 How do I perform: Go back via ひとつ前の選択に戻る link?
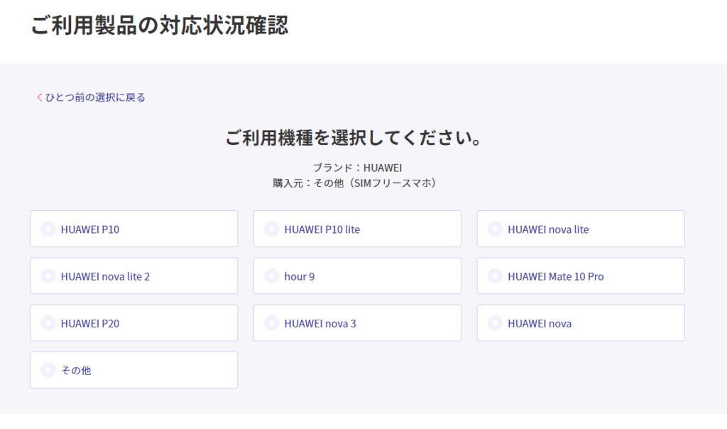click(x=91, y=97)
